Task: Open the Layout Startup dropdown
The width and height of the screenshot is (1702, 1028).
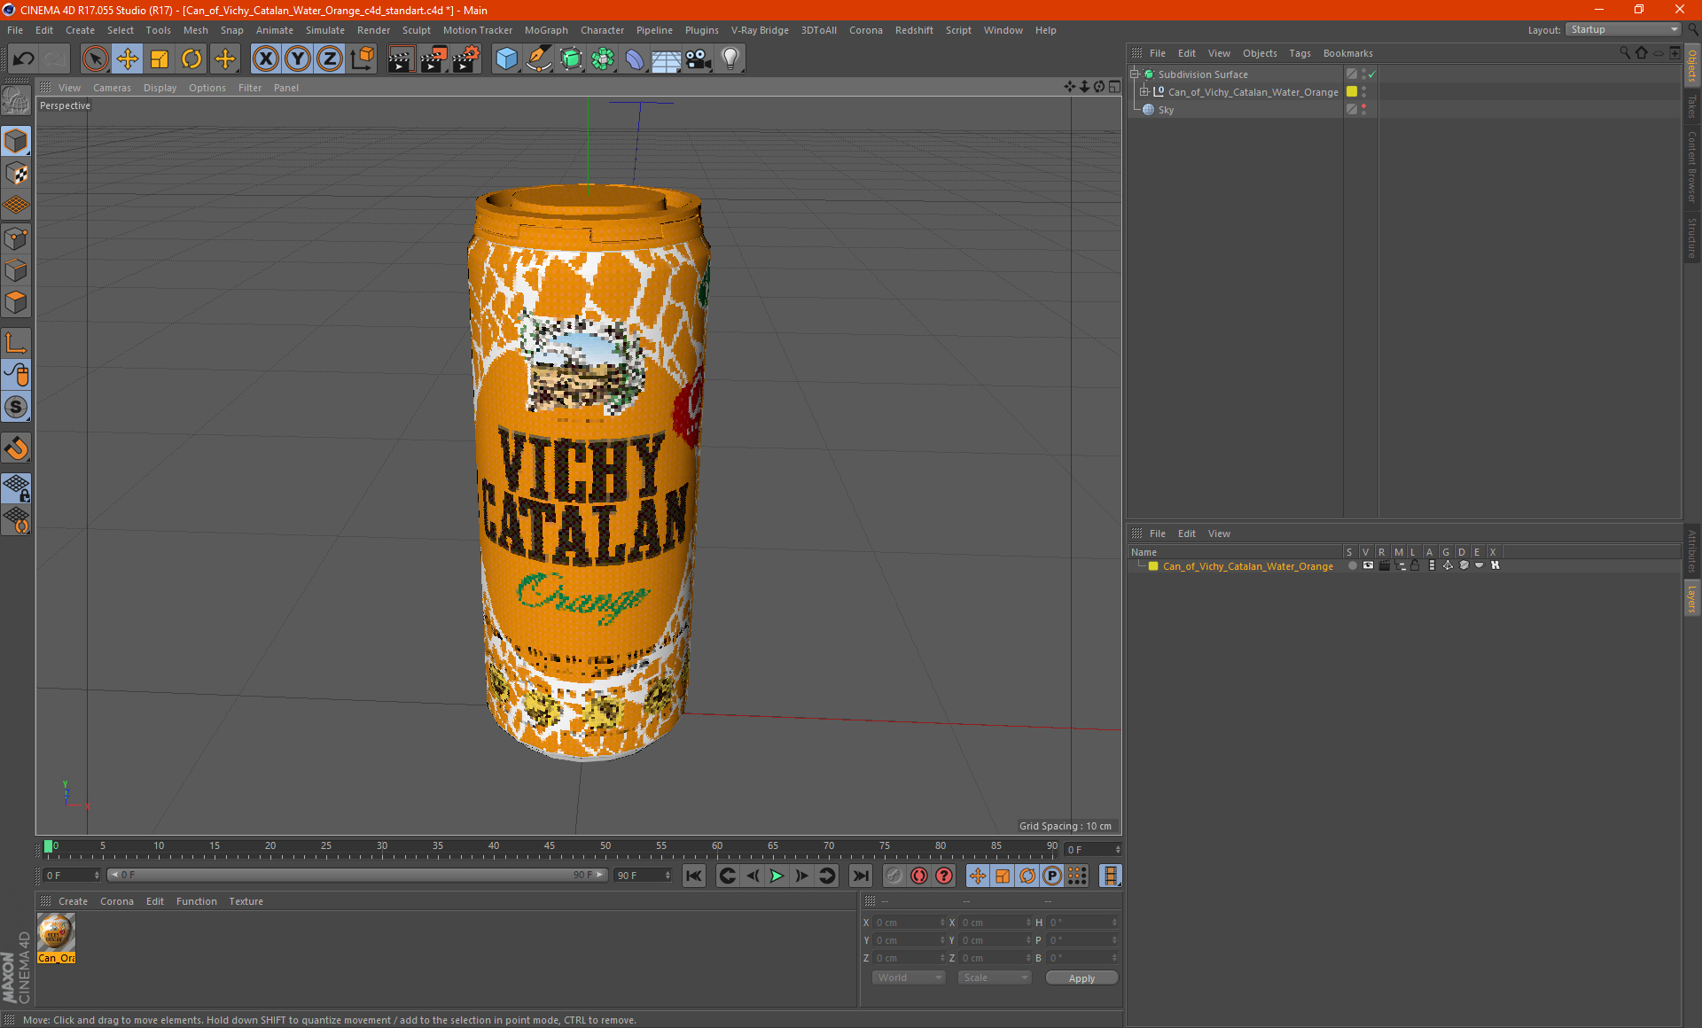Action: (x=1624, y=29)
